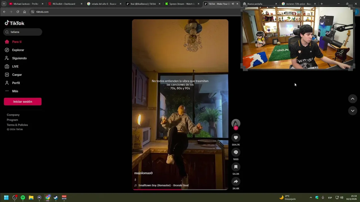This screenshot has height=202, width=360.
Task: Click the Iniciar sesión button
Action: (x=22, y=102)
